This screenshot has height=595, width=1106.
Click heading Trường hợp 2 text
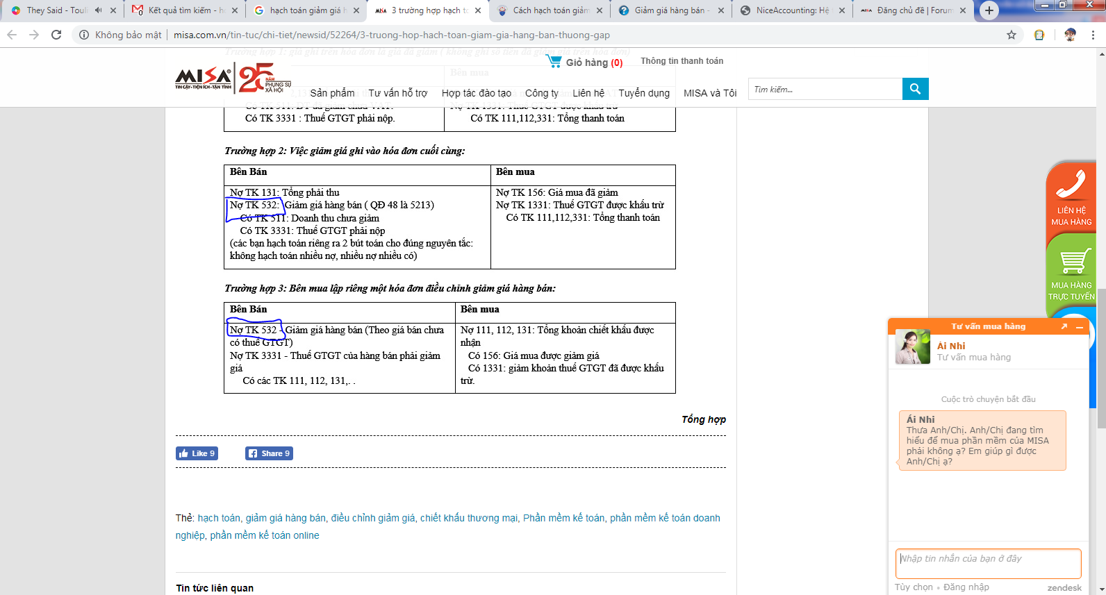[x=345, y=151]
